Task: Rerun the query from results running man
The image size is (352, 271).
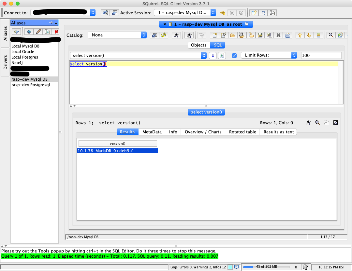Action: click(308, 123)
